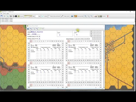Click the Undo arrow in the main toolbar

(x=1, y=16)
